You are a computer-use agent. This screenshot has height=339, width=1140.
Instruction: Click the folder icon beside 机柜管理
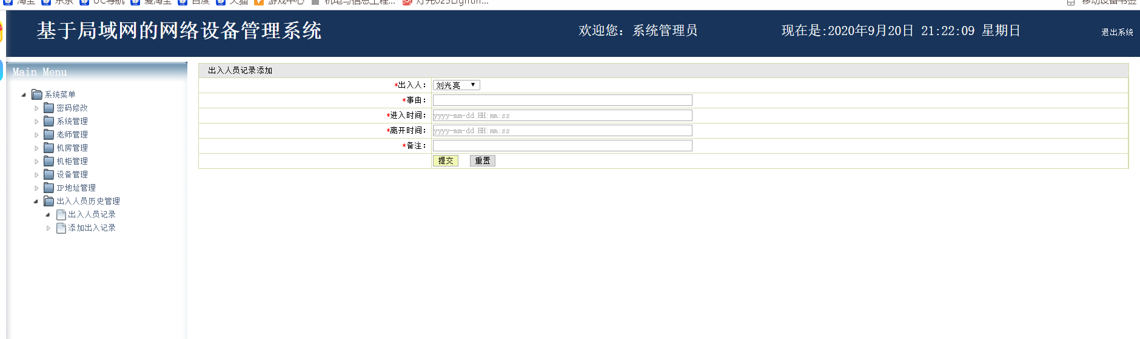point(49,161)
